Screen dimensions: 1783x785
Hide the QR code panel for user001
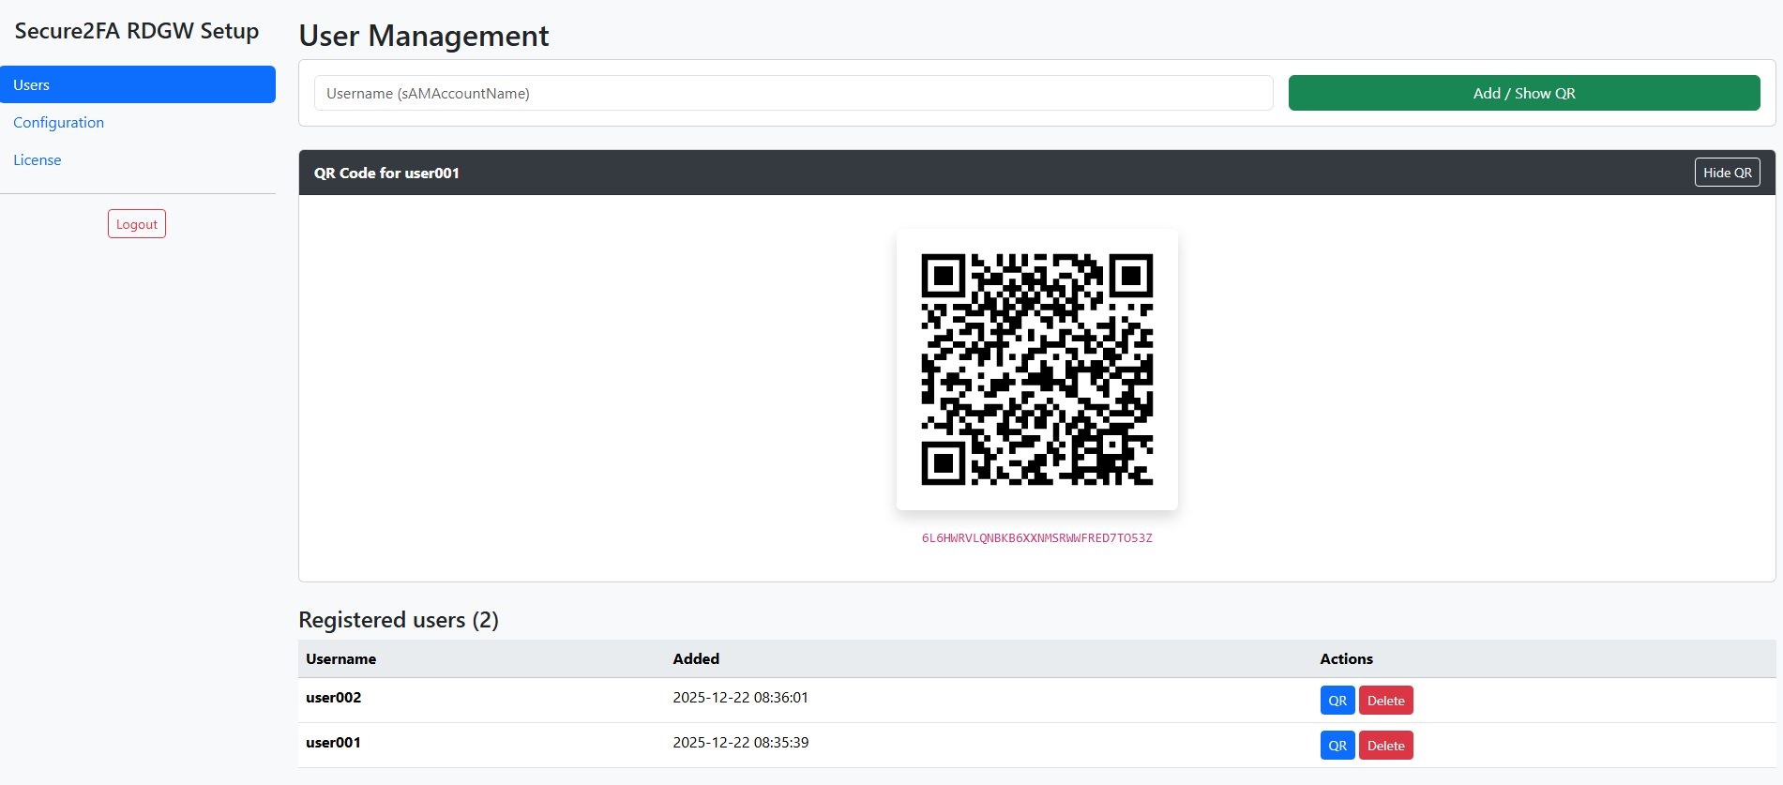click(1727, 173)
